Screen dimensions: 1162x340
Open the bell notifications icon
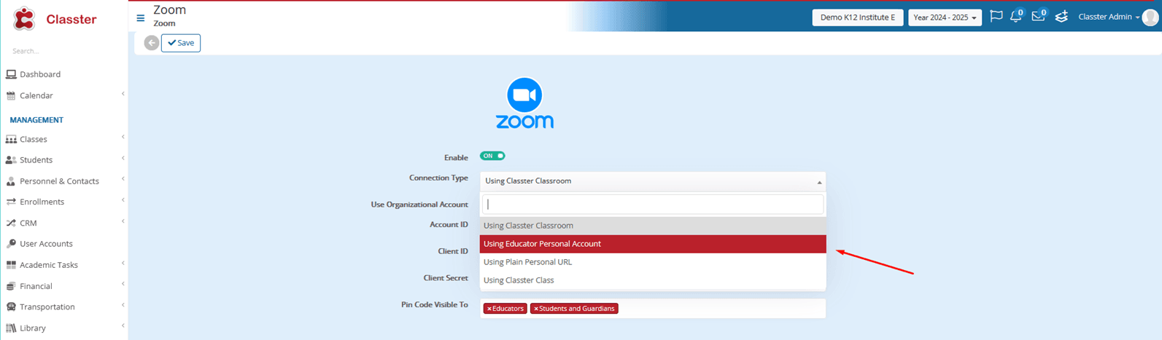point(1015,17)
